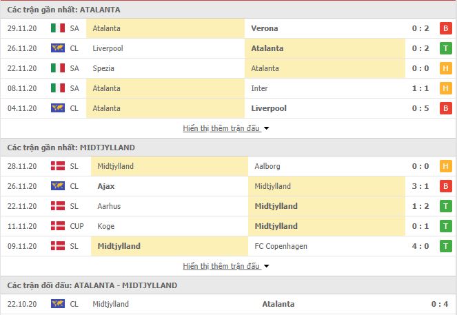
Task: Click the Champions League icon on 22.10.20 row
Action: tap(58, 304)
